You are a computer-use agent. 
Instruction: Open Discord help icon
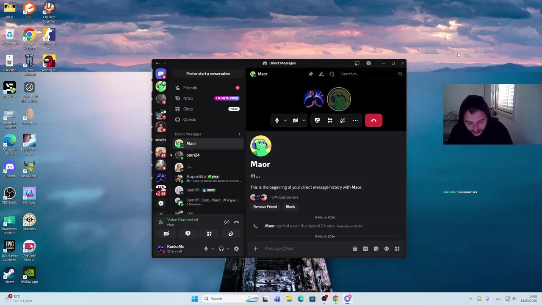368,63
